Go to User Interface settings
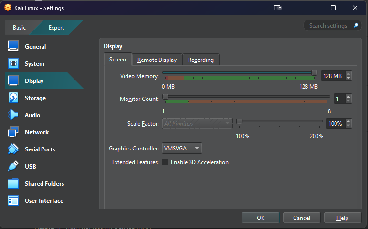 pyautogui.click(x=44, y=200)
